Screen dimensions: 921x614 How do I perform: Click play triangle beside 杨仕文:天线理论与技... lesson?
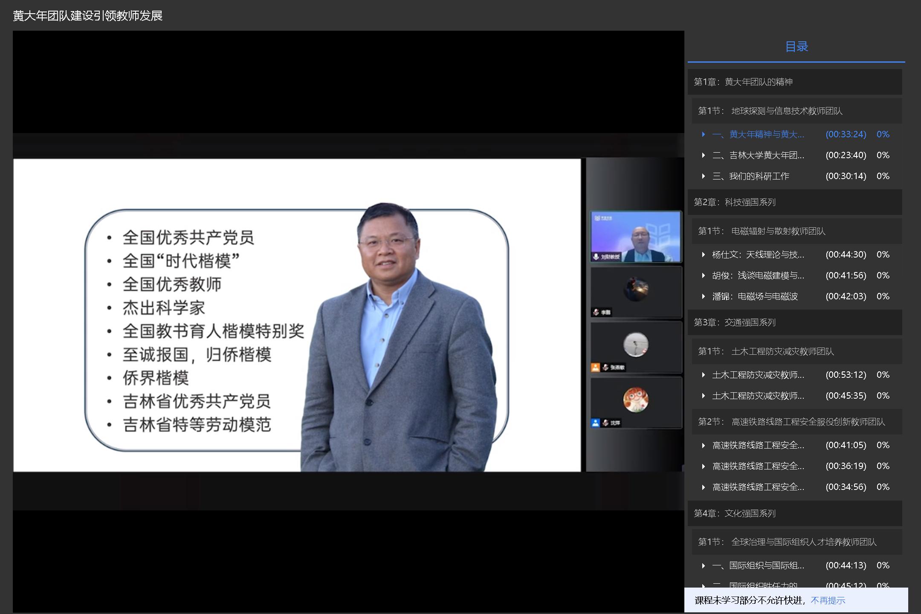(x=704, y=255)
